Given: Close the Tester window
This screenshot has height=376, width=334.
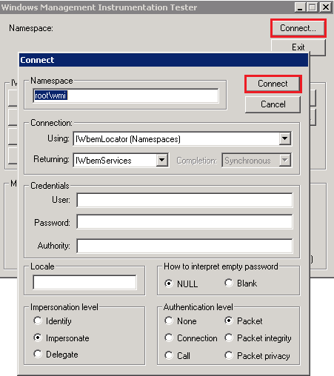Looking at the screenshot, I should [x=326, y=7].
